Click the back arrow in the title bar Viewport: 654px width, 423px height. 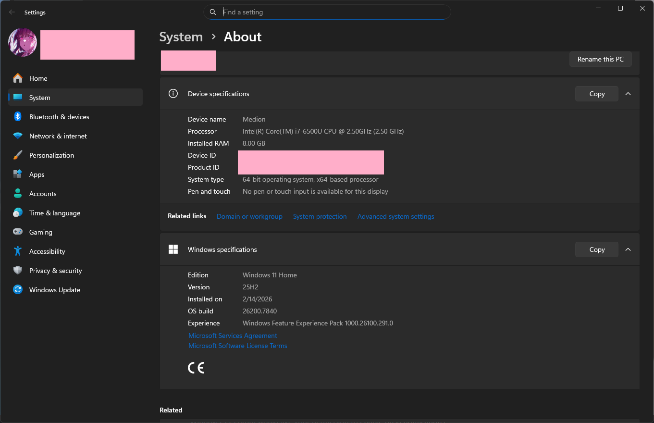[12, 12]
